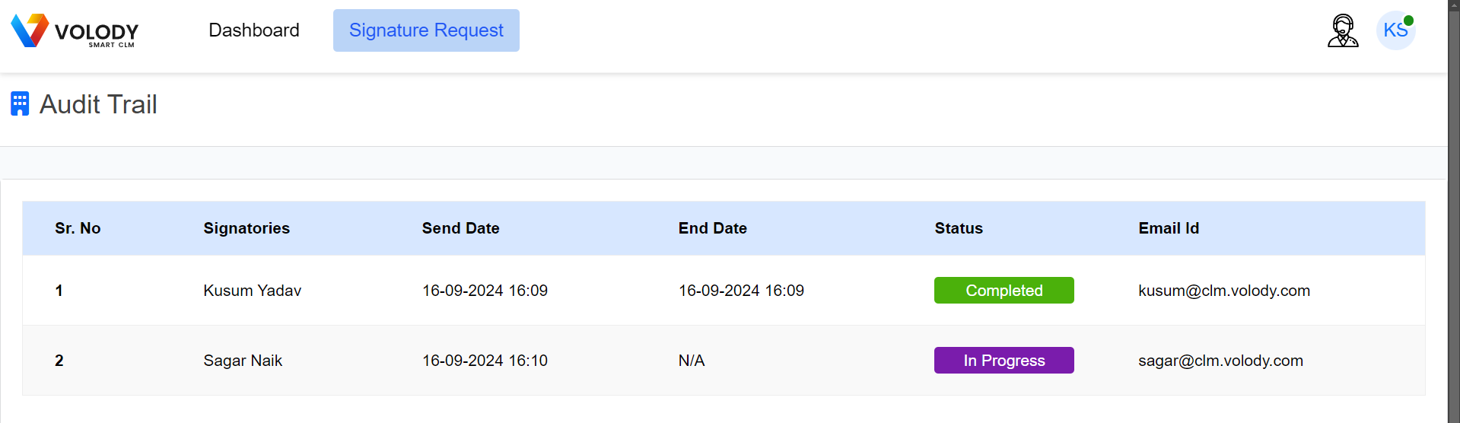Click the In Progress status badge

click(x=1004, y=361)
